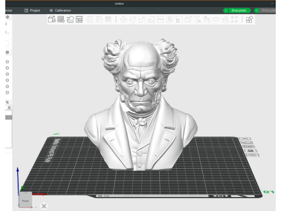Select the Measure ruler tool

(216, 19)
